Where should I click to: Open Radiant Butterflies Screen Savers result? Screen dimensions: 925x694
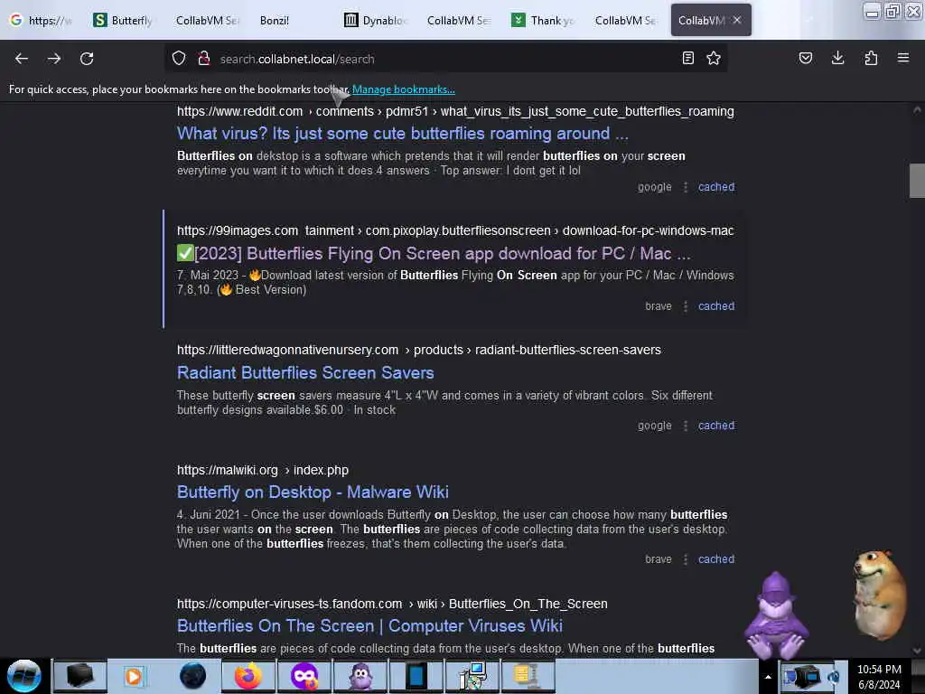pos(305,372)
